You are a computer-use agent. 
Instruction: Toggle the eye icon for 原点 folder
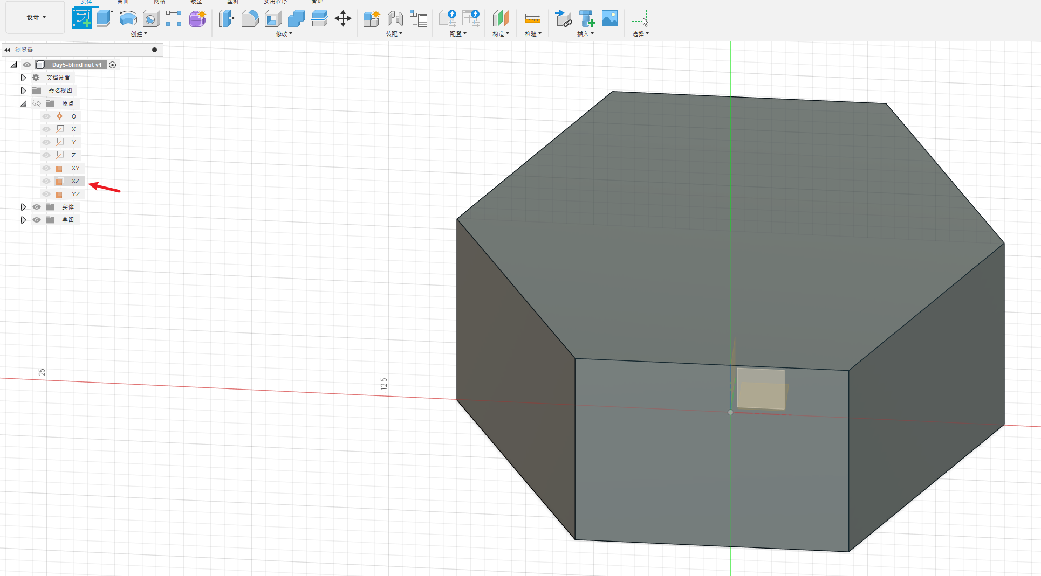(37, 103)
